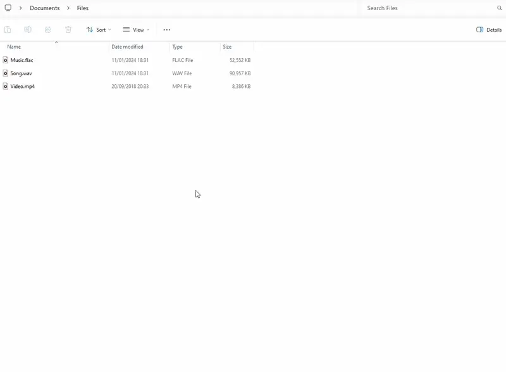
Task: Open the Sort dropdown
Action: [x=98, y=29]
